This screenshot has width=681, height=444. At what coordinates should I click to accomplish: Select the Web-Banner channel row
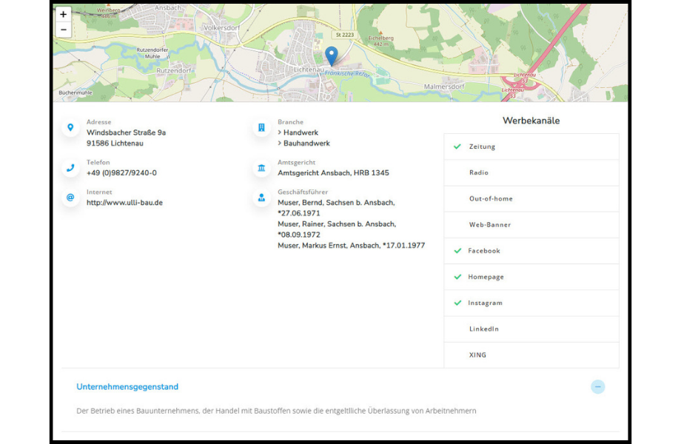point(531,225)
